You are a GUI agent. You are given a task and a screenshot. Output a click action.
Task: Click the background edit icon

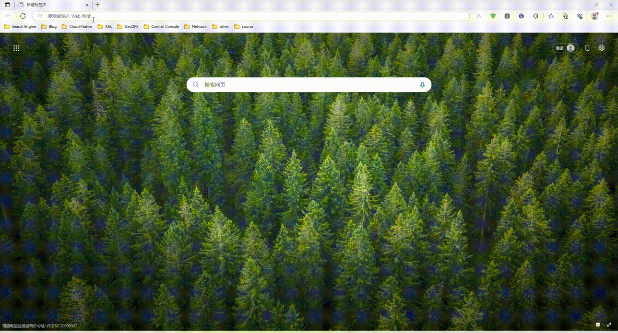coord(598,325)
